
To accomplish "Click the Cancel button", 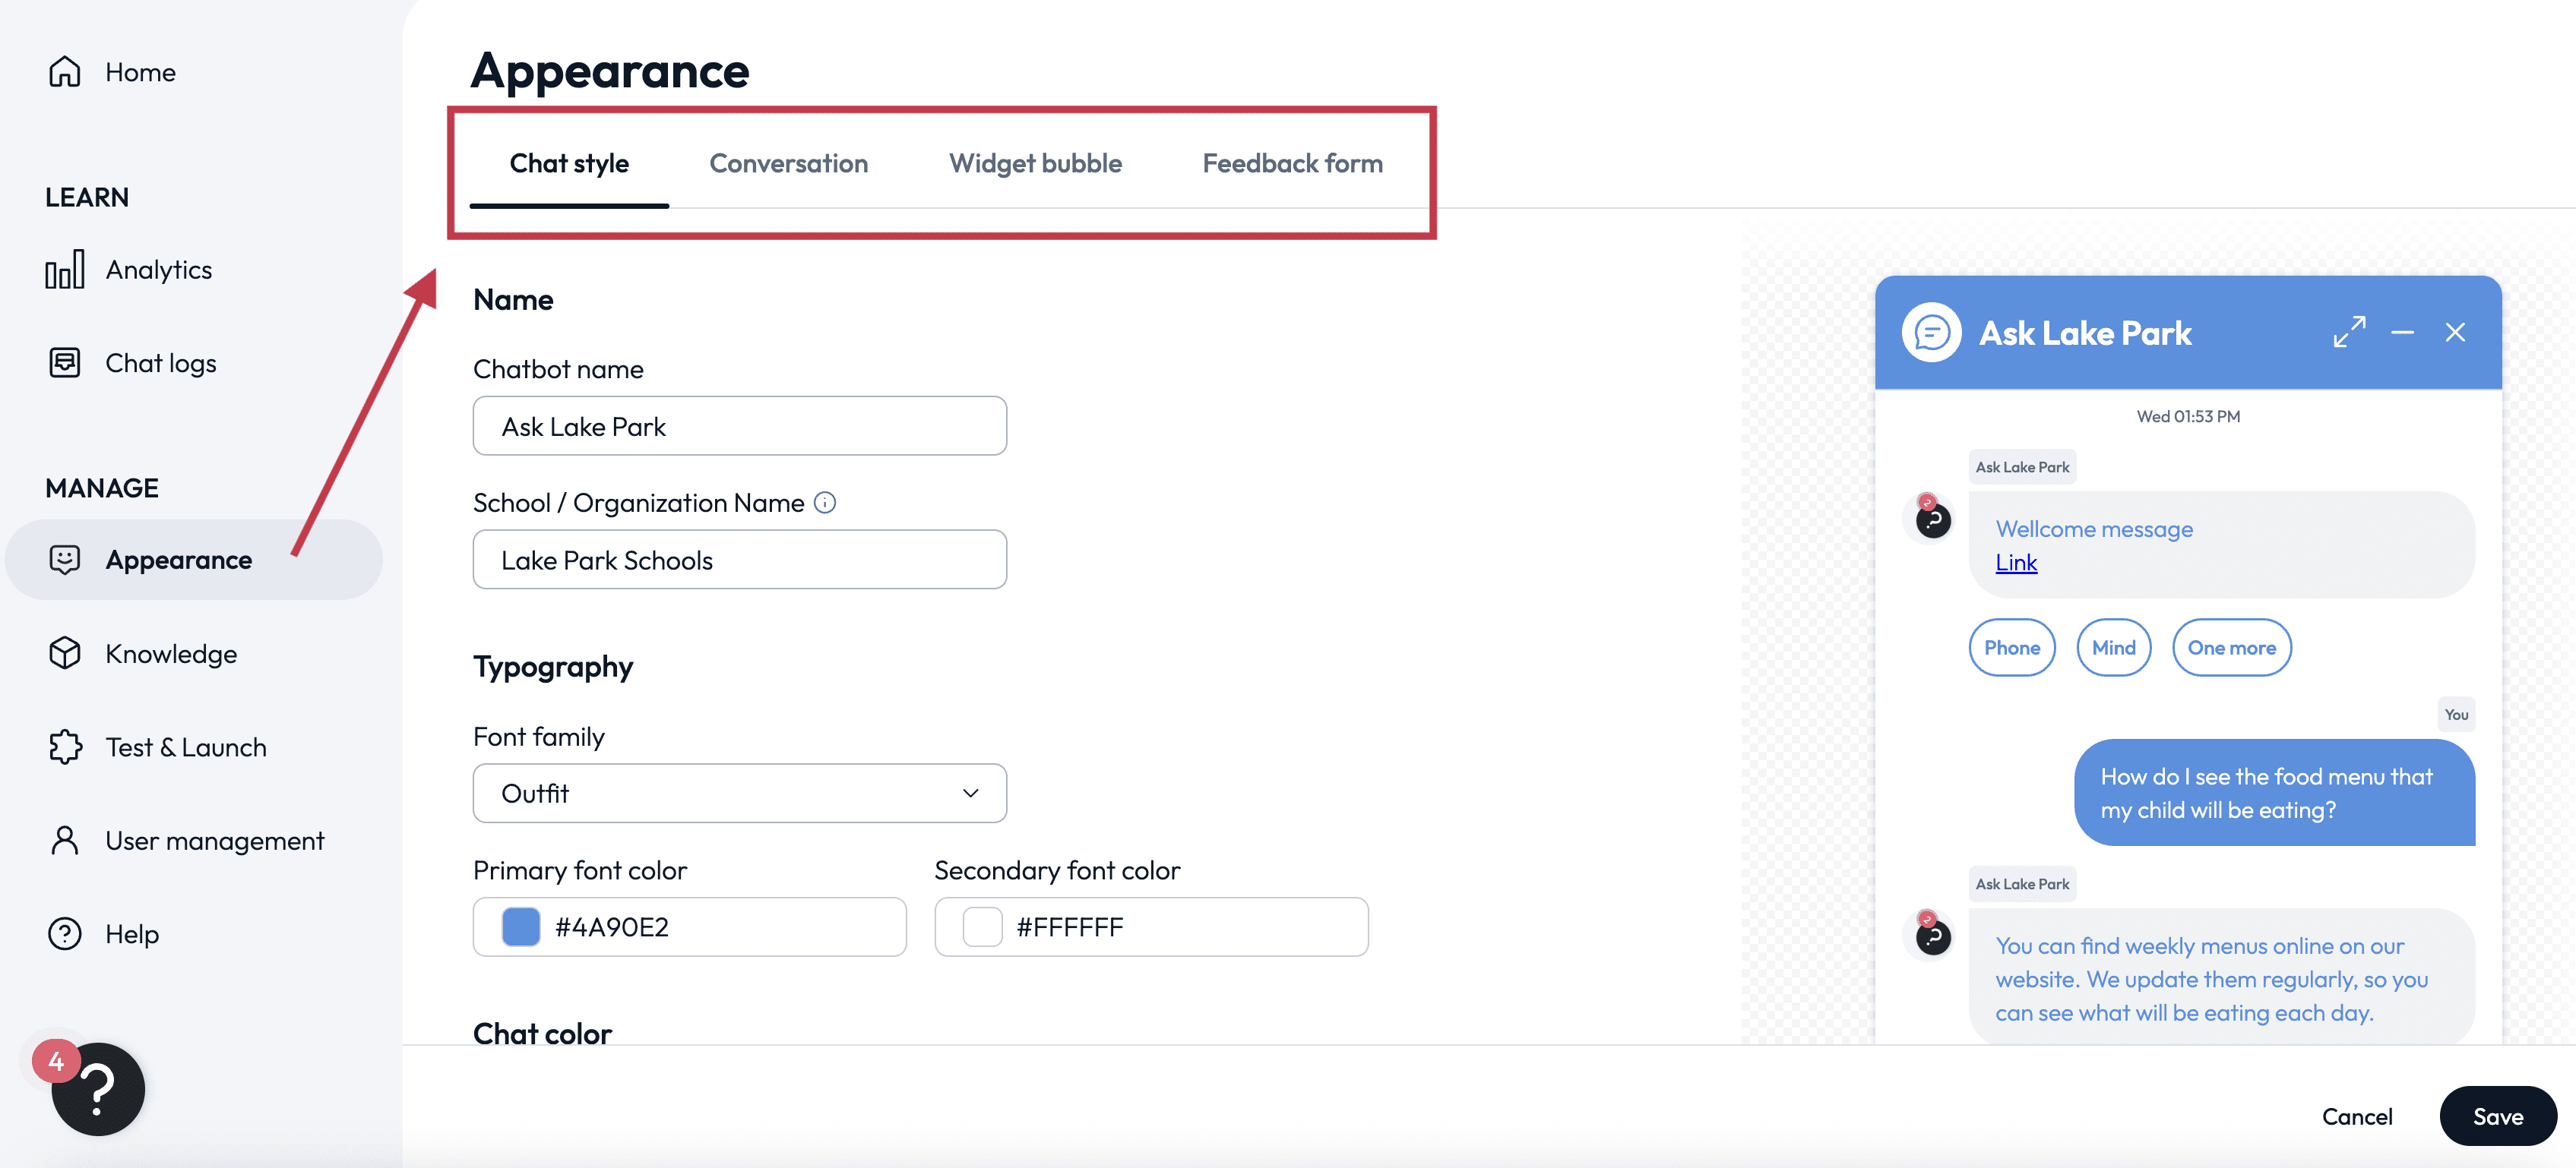I will coord(2357,1116).
